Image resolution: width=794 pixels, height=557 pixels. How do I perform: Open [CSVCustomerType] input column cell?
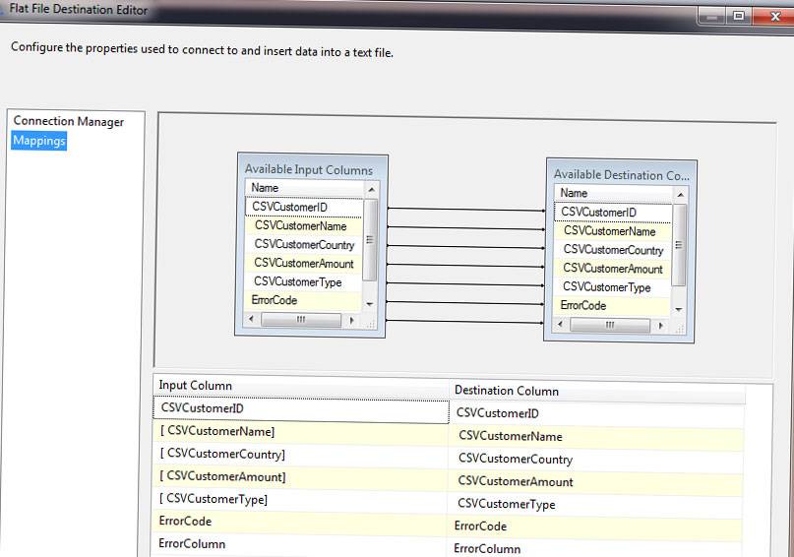[x=300, y=501]
